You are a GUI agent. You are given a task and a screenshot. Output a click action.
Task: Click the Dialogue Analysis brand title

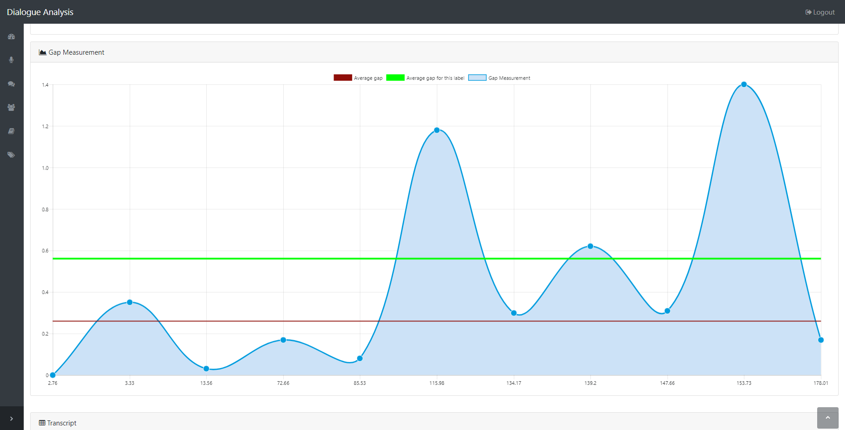(x=40, y=12)
